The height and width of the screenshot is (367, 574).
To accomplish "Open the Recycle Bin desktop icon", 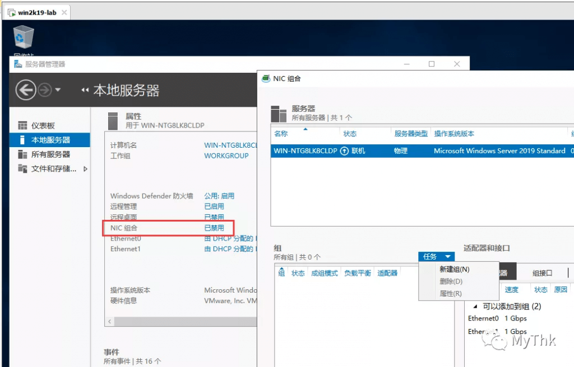I will (24, 37).
